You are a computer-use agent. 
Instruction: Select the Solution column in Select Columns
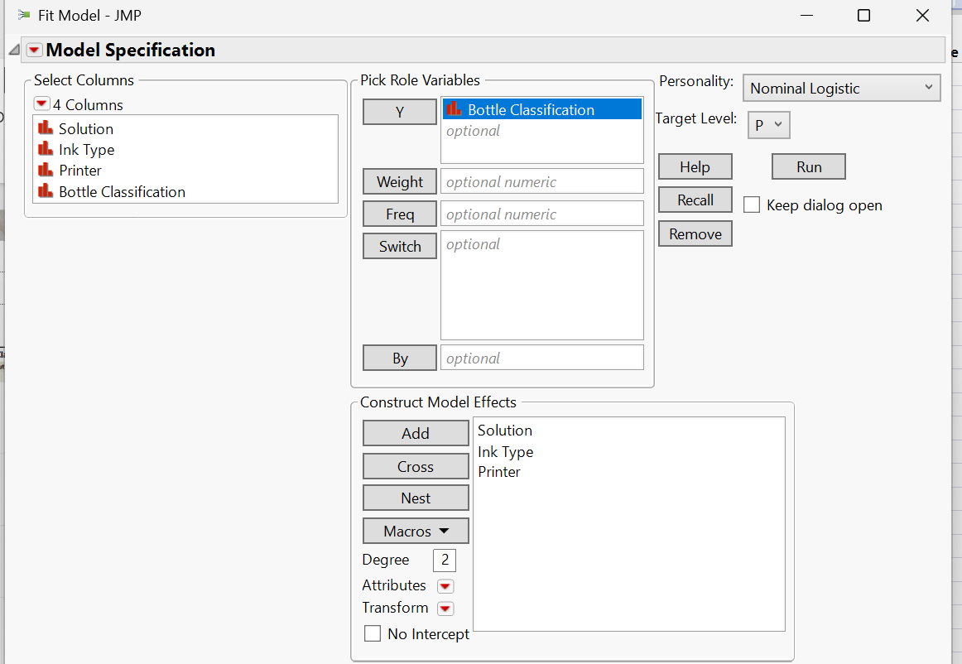coord(84,128)
